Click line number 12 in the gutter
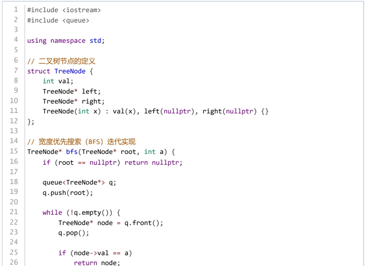The width and height of the screenshot is (366, 266). click(14, 121)
